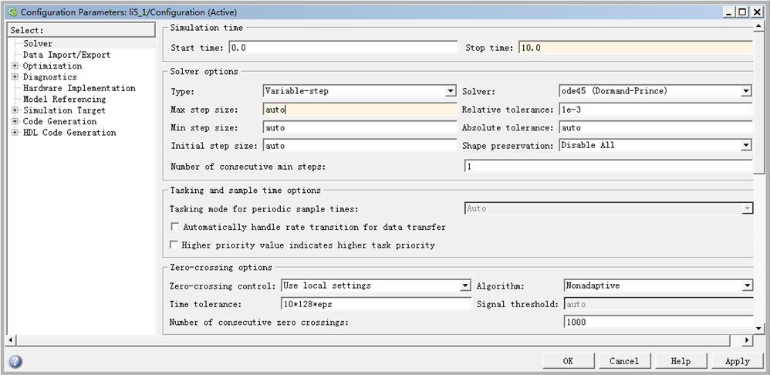Open the Solver ode45 dropdown
The width and height of the screenshot is (770, 375).
(x=746, y=91)
